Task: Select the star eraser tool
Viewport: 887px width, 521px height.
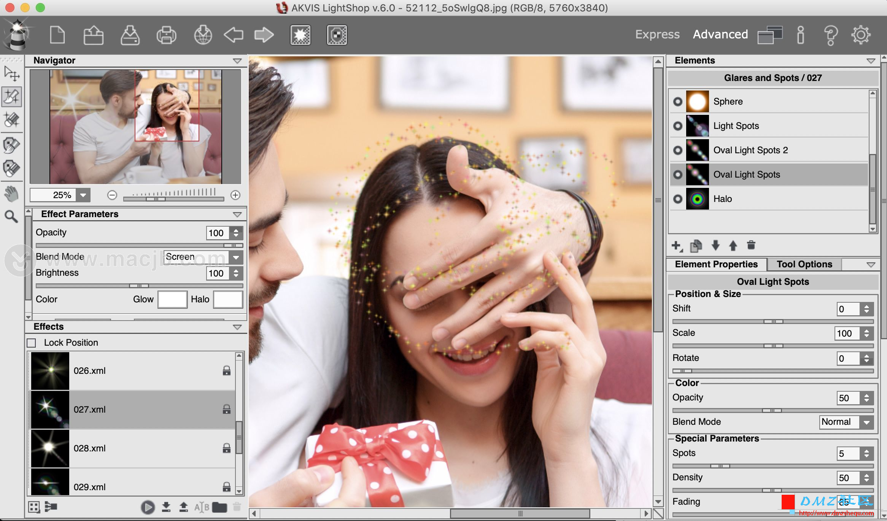Action: click(11, 120)
